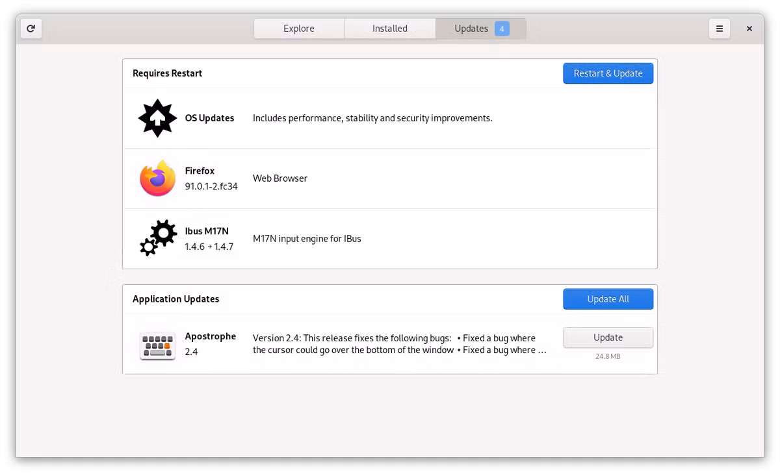
Task: Click the OS Updates improvements description
Action: pyautogui.click(x=372, y=118)
